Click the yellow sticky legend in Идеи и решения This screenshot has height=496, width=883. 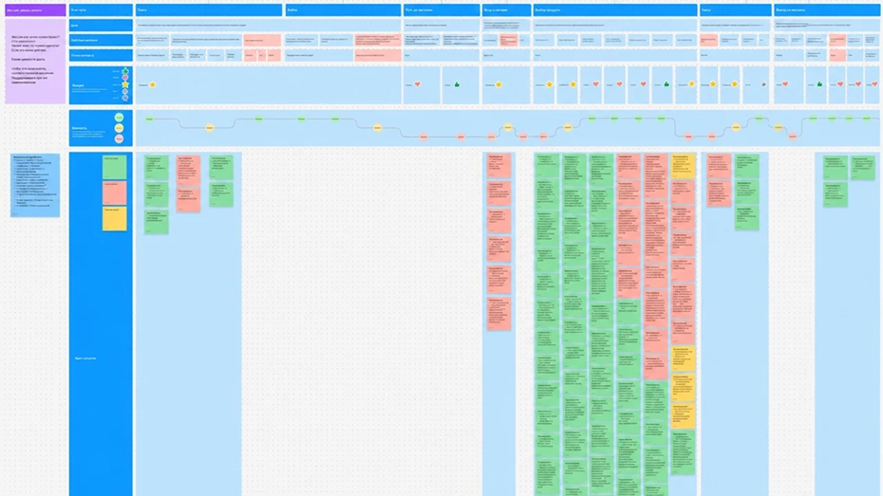point(114,218)
